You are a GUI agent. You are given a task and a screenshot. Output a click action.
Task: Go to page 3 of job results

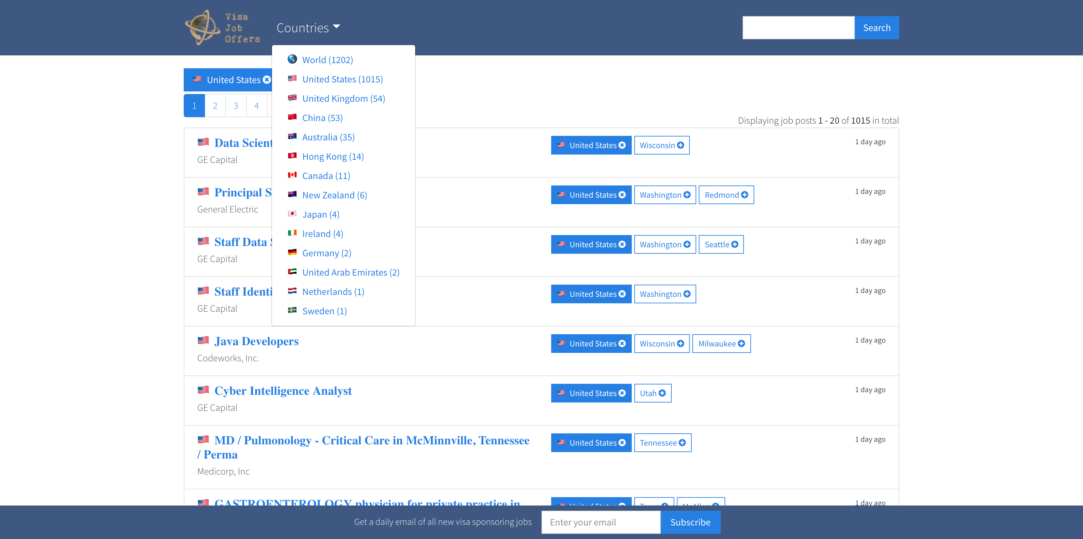pos(235,105)
